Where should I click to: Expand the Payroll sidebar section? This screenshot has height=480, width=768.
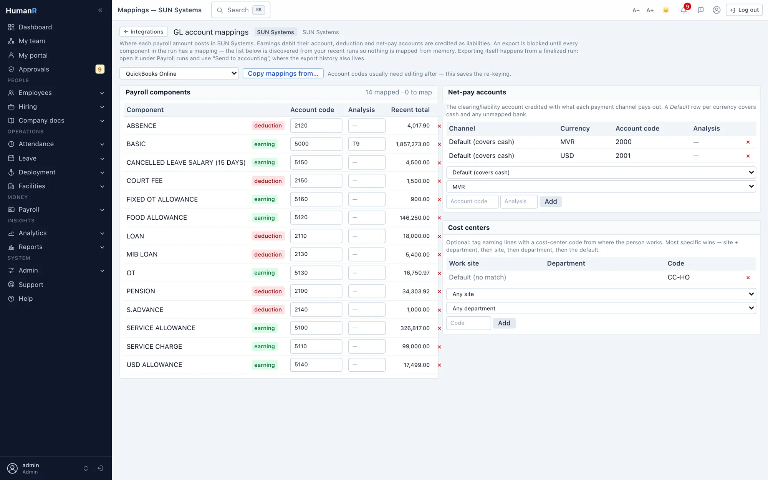pyautogui.click(x=56, y=209)
